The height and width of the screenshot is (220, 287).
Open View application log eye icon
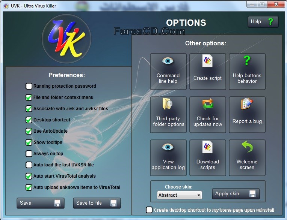168,147
